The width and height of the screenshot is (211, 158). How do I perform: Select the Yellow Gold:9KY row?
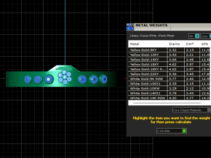click(170, 50)
